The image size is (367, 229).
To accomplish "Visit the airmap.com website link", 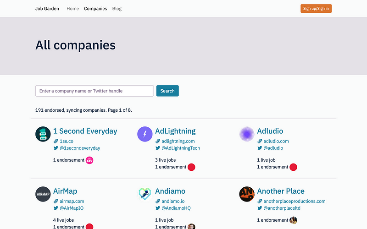I will tap(72, 201).
